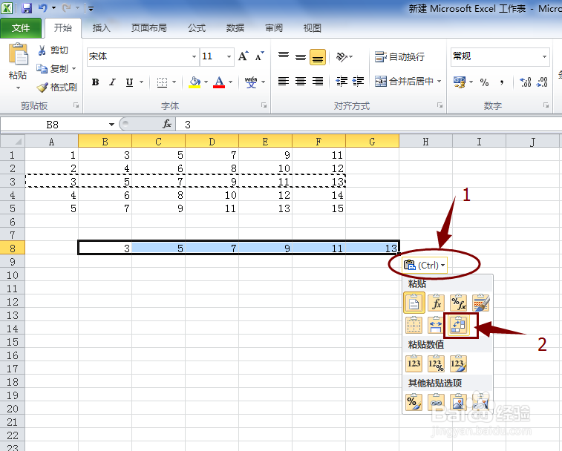Switch to the 插入 Insert tab
This screenshot has height=451, width=562.
click(102, 28)
